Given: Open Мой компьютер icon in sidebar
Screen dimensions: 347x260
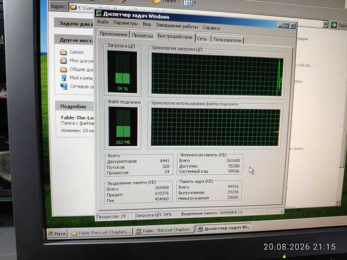Looking at the screenshot, I should click(x=64, y=78).
